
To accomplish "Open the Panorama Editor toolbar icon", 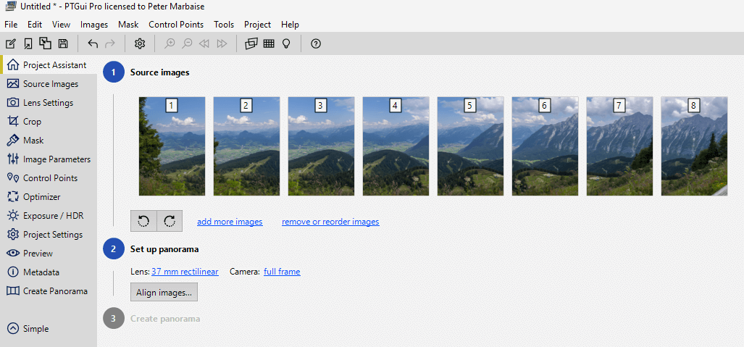I will 251,43.
